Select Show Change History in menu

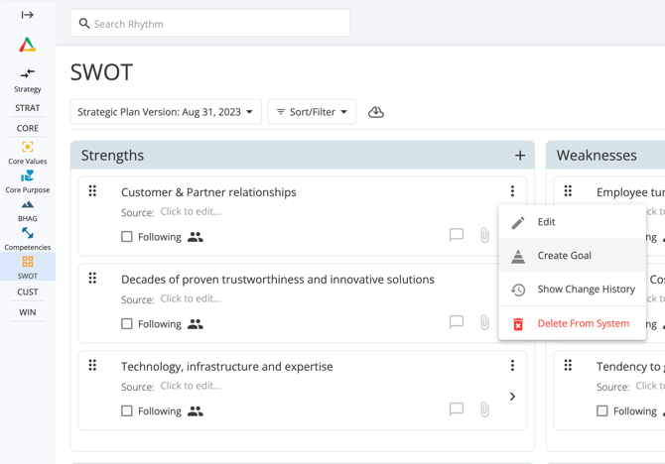(586, 290)
